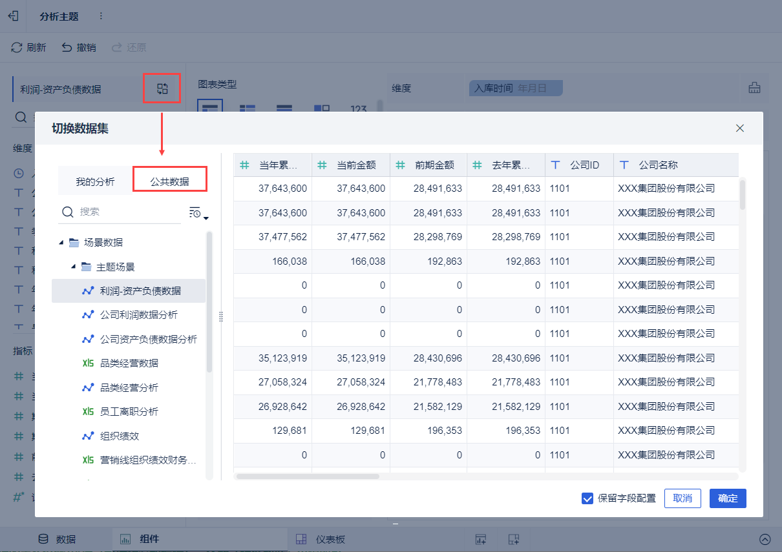Select the 品类经营分析 dataset
The width and height of the screenshot is (782, 552).
click(x=129, y=387)
